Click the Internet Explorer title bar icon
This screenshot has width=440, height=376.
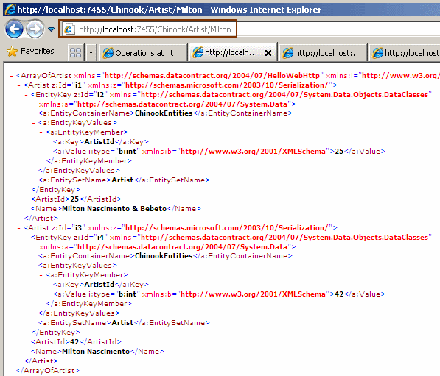(10, 10)
